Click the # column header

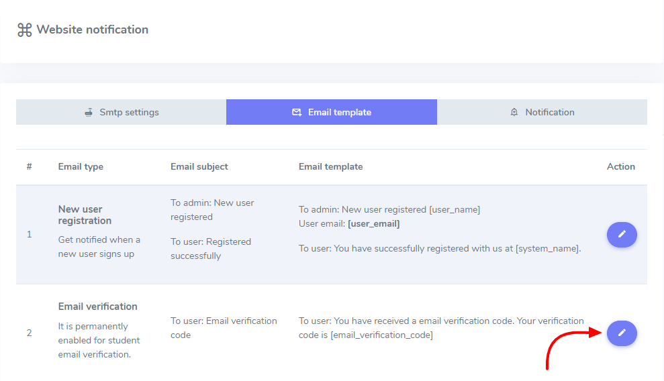[x=29, y=166]
